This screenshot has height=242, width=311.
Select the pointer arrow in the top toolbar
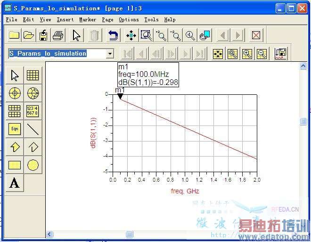[76, 35]
